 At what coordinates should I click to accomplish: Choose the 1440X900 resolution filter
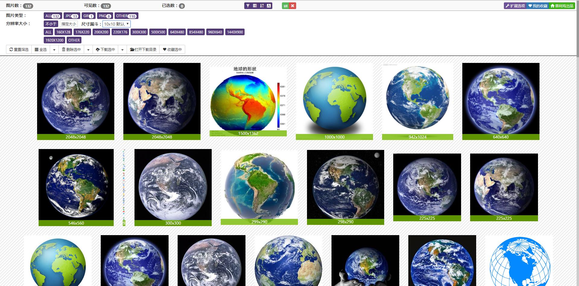(x=235, y=32)
